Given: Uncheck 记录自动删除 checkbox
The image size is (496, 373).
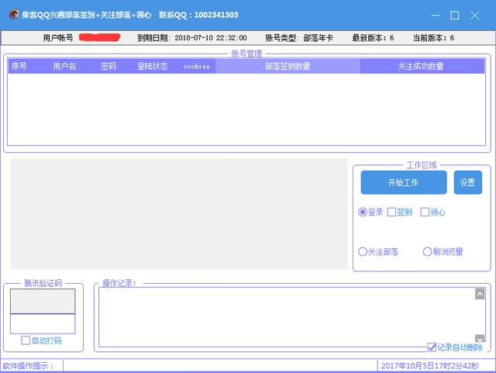Looking at the screenshot, I should 432,347.
